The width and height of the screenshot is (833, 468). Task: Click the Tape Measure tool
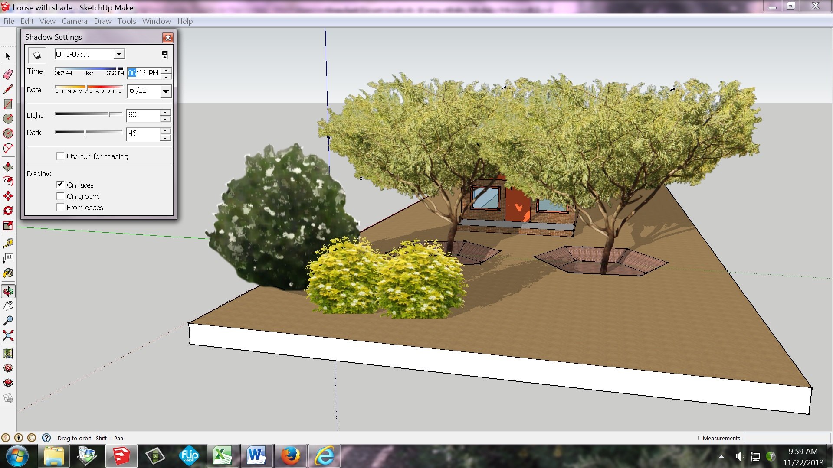[x=8, y=243]
